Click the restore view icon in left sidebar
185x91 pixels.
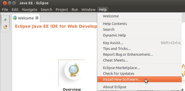pyautogui.click(x=5, y=20)
